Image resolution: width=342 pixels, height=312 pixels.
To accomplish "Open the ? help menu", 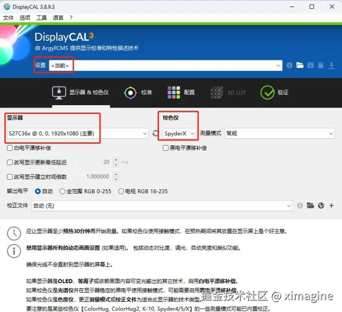I will coord(71,18).
